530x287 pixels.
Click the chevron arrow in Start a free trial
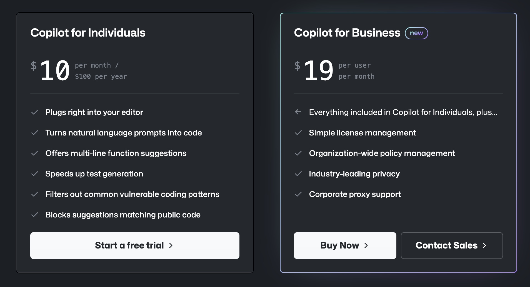pyautogui.click(x=171, y=245)
